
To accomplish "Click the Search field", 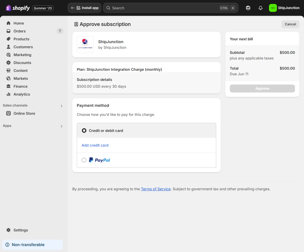I will coord(170,8).
